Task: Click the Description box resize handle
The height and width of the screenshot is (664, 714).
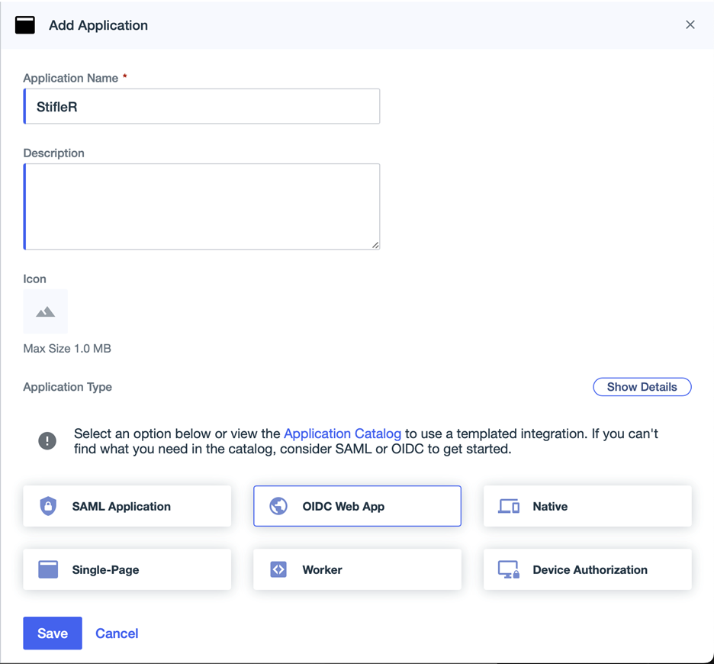Action: [x=375, y=245]
